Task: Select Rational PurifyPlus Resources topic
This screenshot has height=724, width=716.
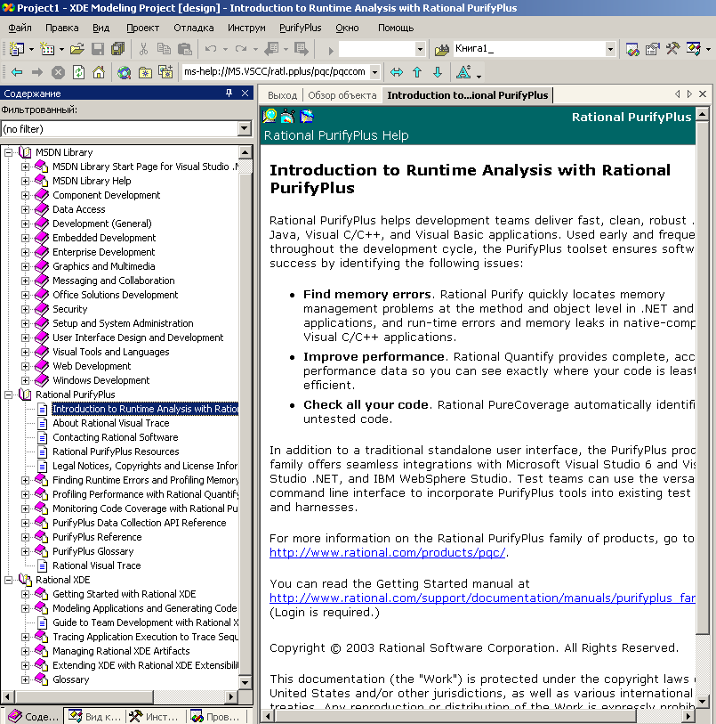Action: 116,451
